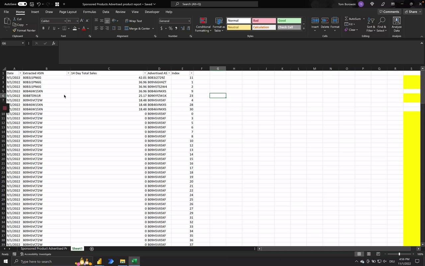Apply Percent Style to the cell
The height and width of the screenshot is (266, 425).
tap(171, 28)
